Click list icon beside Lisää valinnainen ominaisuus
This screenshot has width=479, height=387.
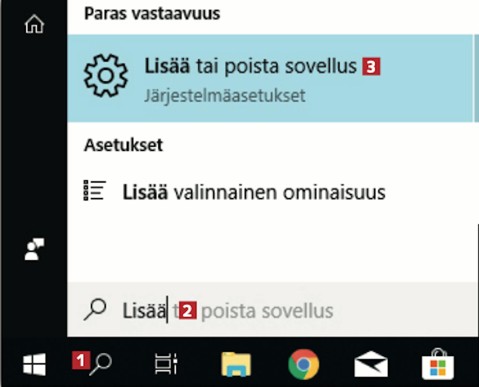[95, 190]
